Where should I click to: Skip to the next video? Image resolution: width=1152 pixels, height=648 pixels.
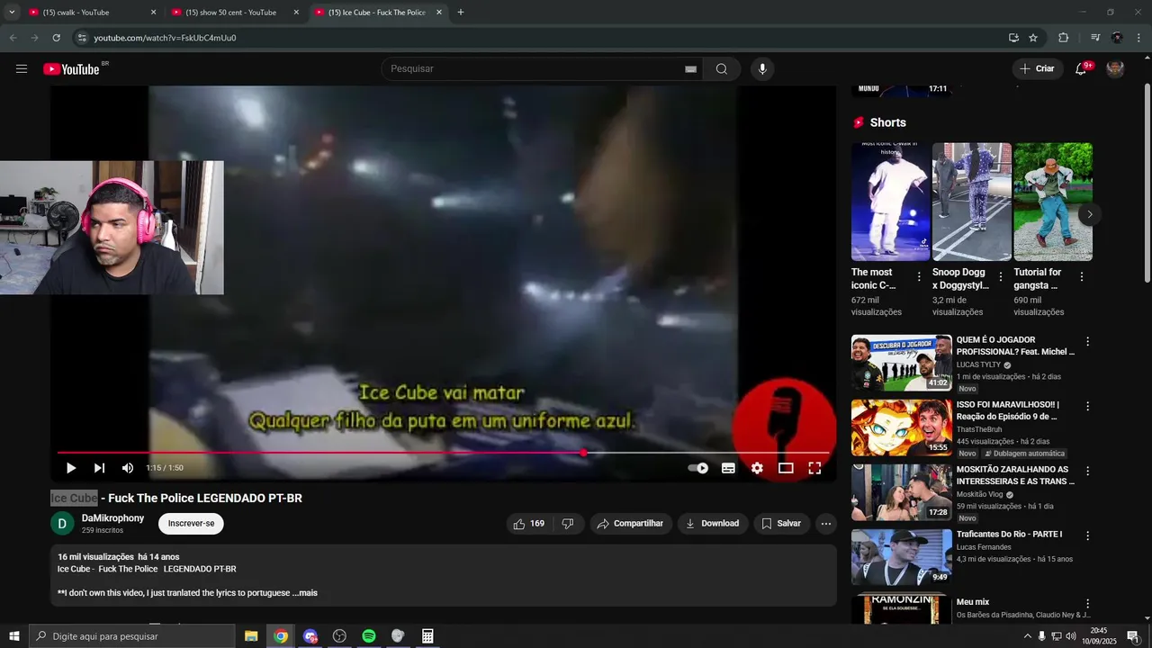(x=99, y=468)
